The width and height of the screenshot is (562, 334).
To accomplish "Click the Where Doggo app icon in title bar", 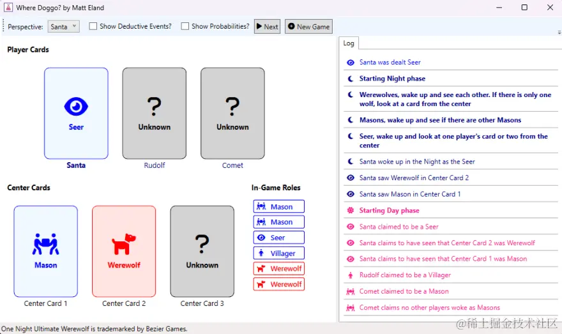I will point(8,7).
